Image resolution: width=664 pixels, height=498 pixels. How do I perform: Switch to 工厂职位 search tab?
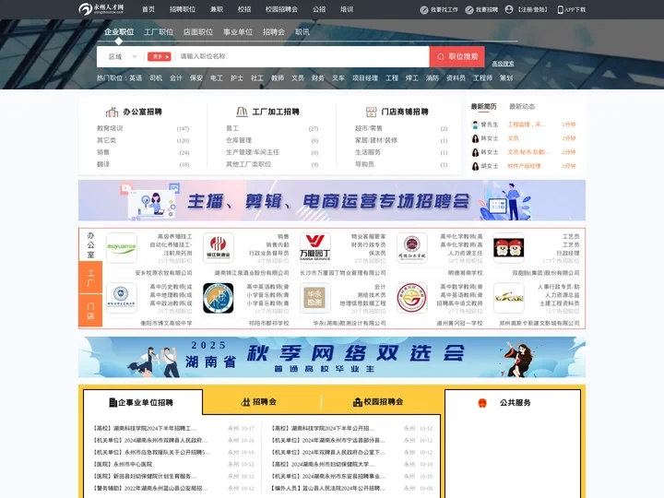click(159, 32)
